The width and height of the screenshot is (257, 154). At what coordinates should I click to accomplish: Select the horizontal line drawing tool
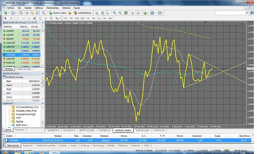coord(23,18)
